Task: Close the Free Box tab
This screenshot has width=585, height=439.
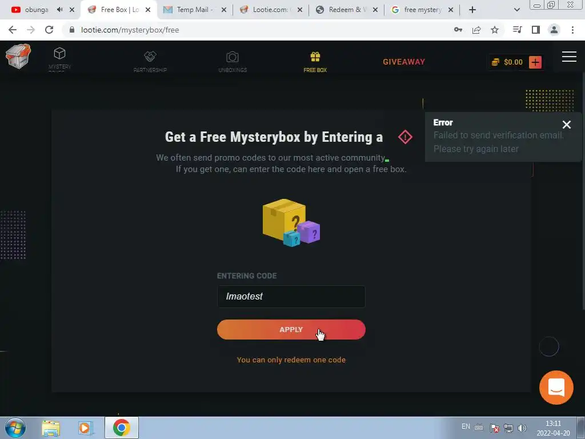Action: tap(148, 10)
